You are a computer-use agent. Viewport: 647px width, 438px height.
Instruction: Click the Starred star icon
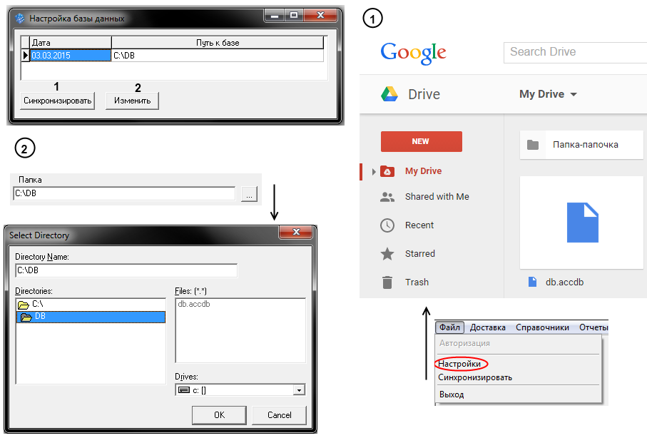click(x=387, y=254)
